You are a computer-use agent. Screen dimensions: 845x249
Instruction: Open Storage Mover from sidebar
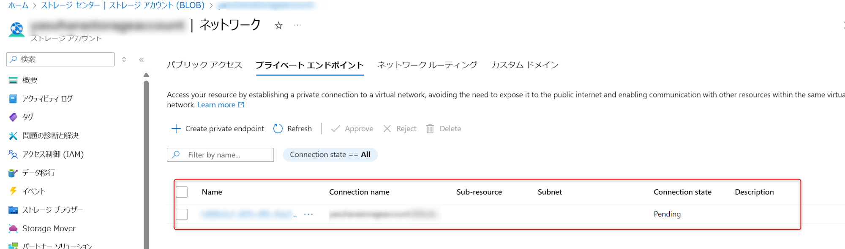pos(49,228)
